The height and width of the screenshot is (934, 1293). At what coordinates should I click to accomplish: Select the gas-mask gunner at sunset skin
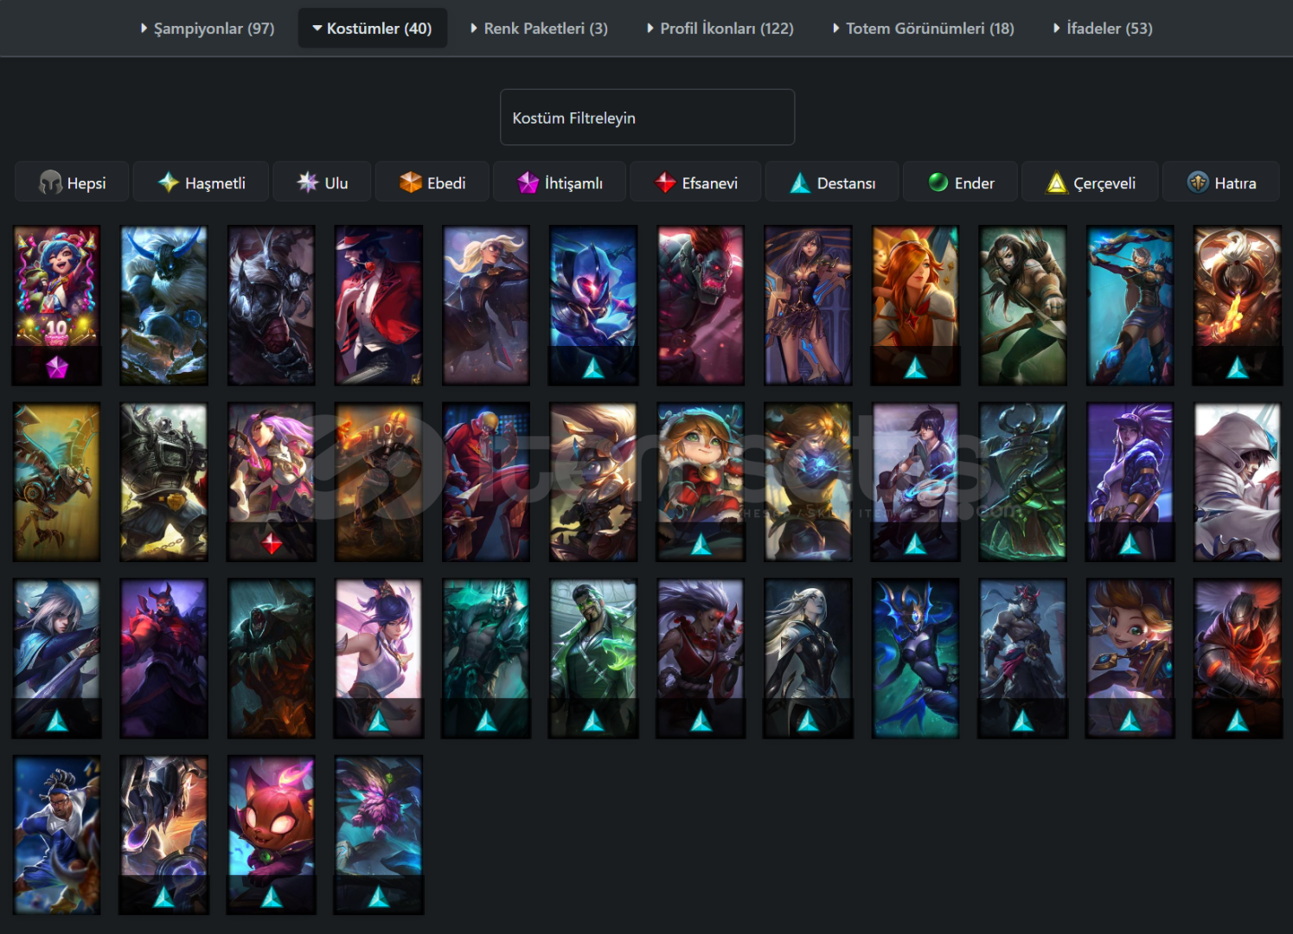pyautogui.click(x=378, y=482)
